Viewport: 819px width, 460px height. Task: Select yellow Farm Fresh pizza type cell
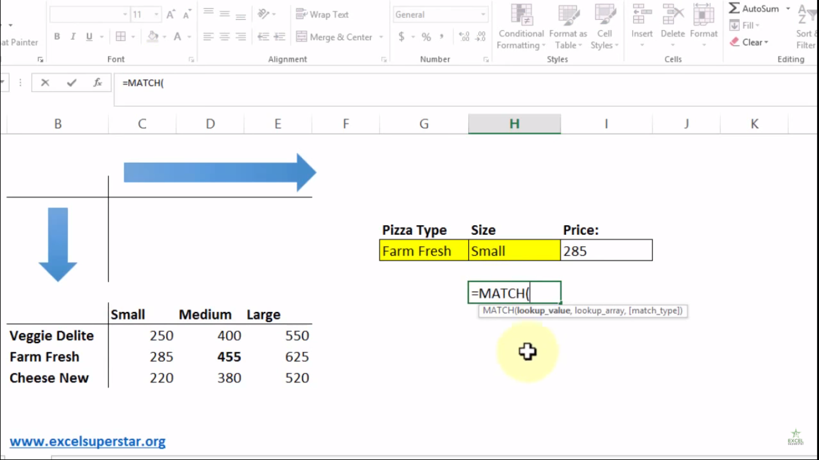pyautogui.click(x=424, y=250)
